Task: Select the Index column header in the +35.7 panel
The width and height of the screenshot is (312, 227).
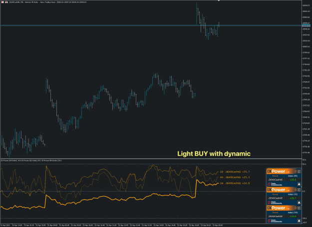Action: click(293, 194)
